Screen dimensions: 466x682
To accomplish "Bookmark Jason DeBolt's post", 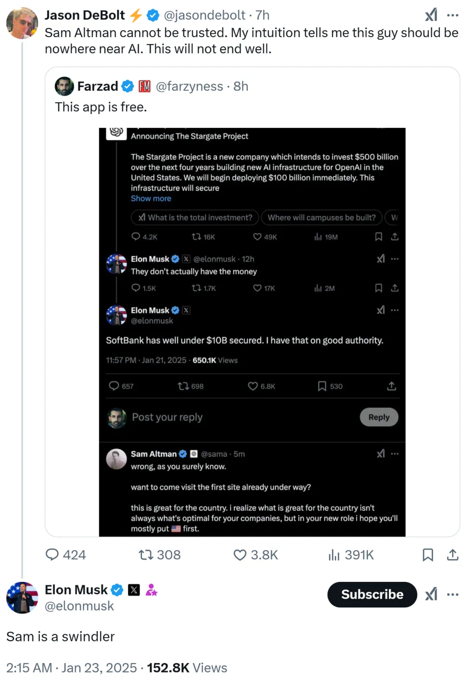I will click(428, 554).
